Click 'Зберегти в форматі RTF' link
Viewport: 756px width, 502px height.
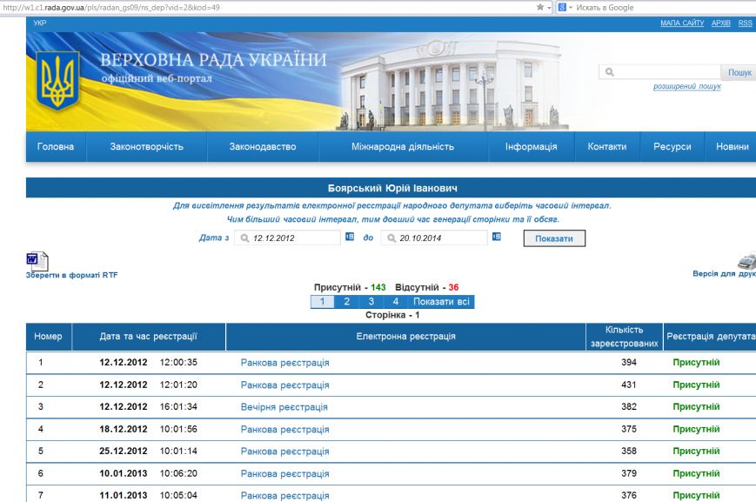tap(71, 275)
